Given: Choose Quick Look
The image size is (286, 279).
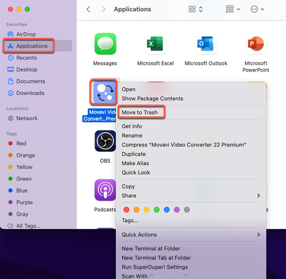Looking at the screenshot, I should (136, 173).
